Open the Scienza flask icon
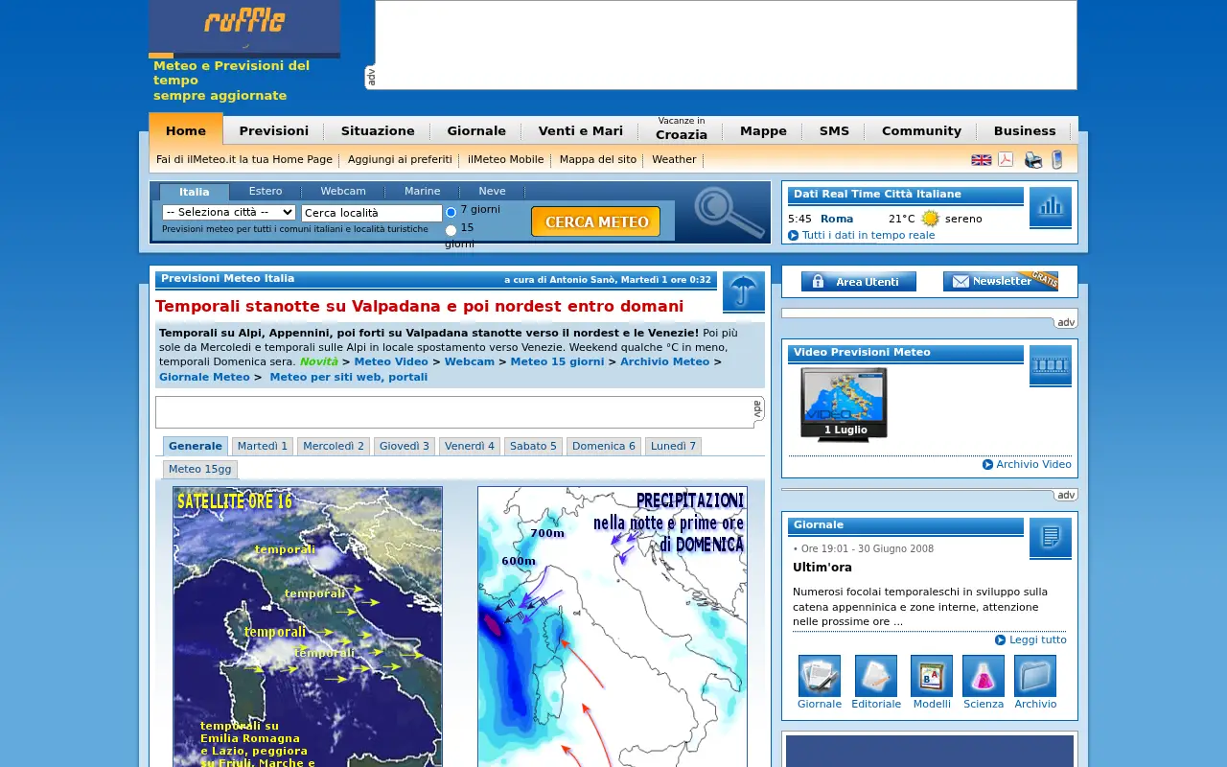 click(984, 676)
